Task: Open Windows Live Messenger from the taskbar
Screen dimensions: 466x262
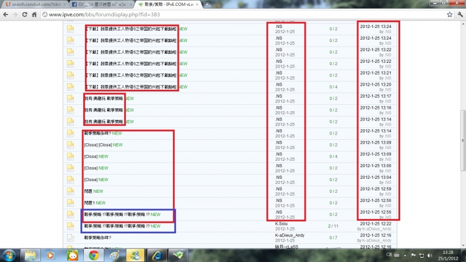Action: pos(136,256)
